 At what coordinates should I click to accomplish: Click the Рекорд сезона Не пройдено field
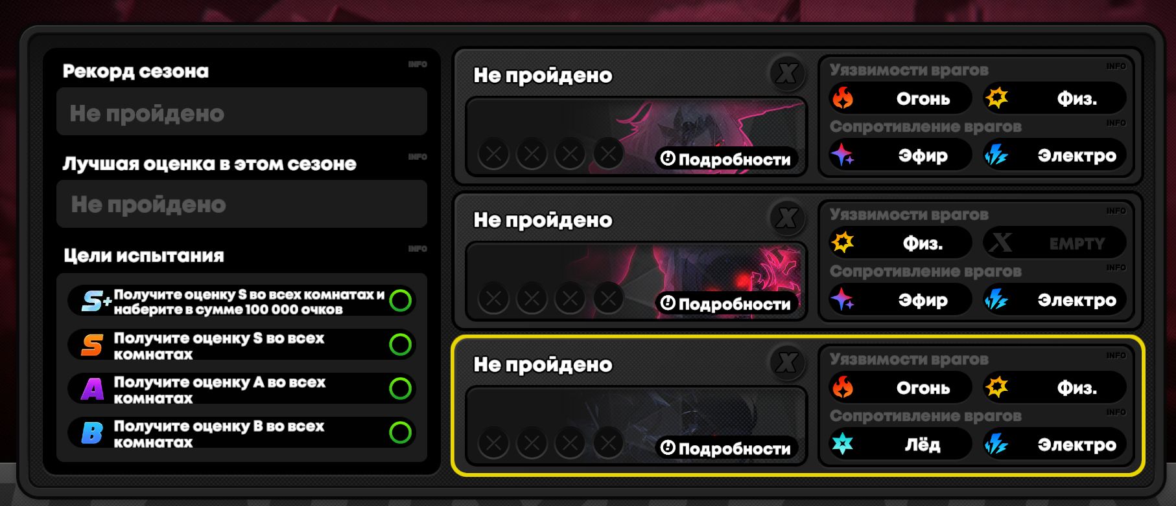[x=242, y=112]
